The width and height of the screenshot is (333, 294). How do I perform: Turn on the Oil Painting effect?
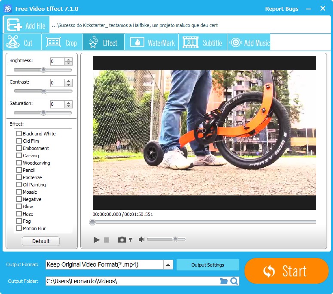click(19, 185)
